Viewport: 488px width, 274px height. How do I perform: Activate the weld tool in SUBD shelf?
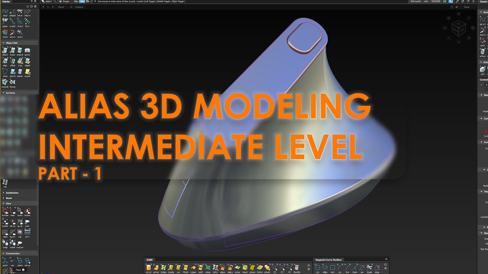point(201,269)
